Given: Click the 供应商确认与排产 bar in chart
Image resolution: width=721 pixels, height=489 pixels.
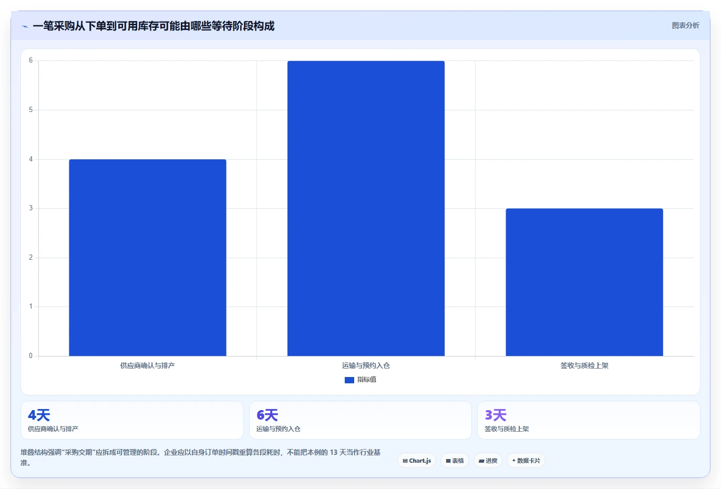Looking at the screenshot, I should pos(148,258).
